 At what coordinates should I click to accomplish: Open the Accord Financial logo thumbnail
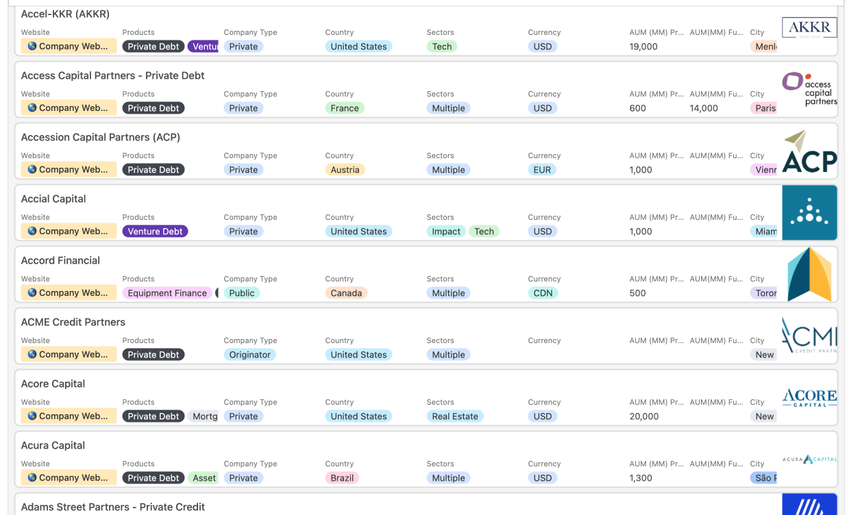pyautogui.click(x=809, y=275)
